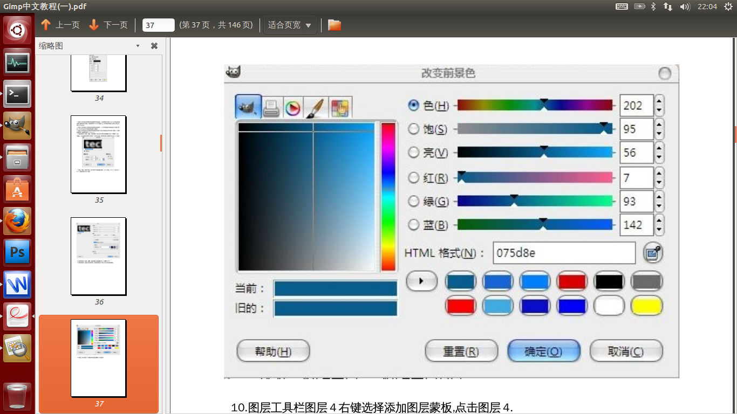737x414 pixels.
Task: Launch Firefox from the launcher
Action: click(x=17, y=221)
